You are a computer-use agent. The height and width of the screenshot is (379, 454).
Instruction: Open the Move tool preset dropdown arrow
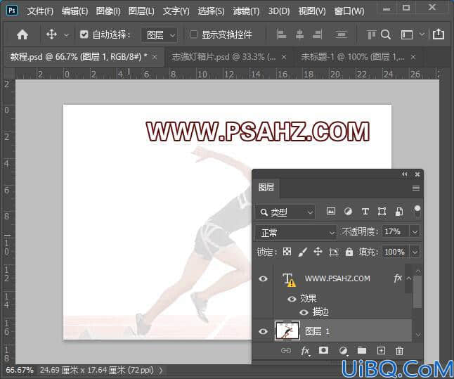point(66,35)
